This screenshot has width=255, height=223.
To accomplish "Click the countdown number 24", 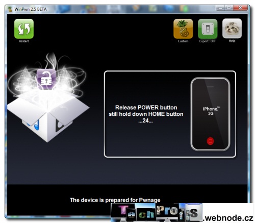I will pos(145,120).
